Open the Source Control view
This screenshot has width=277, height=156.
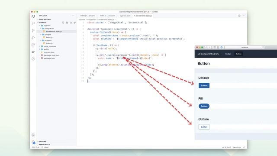pos(33,30)
